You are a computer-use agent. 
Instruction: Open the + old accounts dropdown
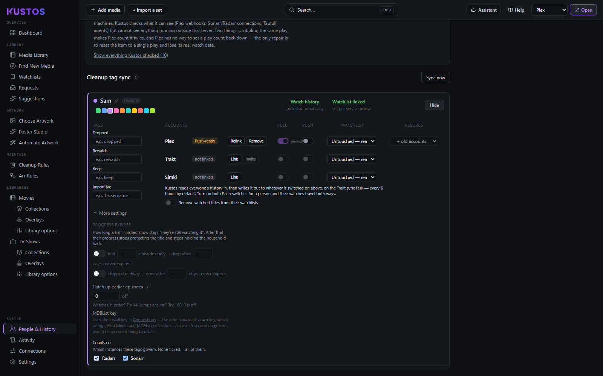click(x=414, y=141)
